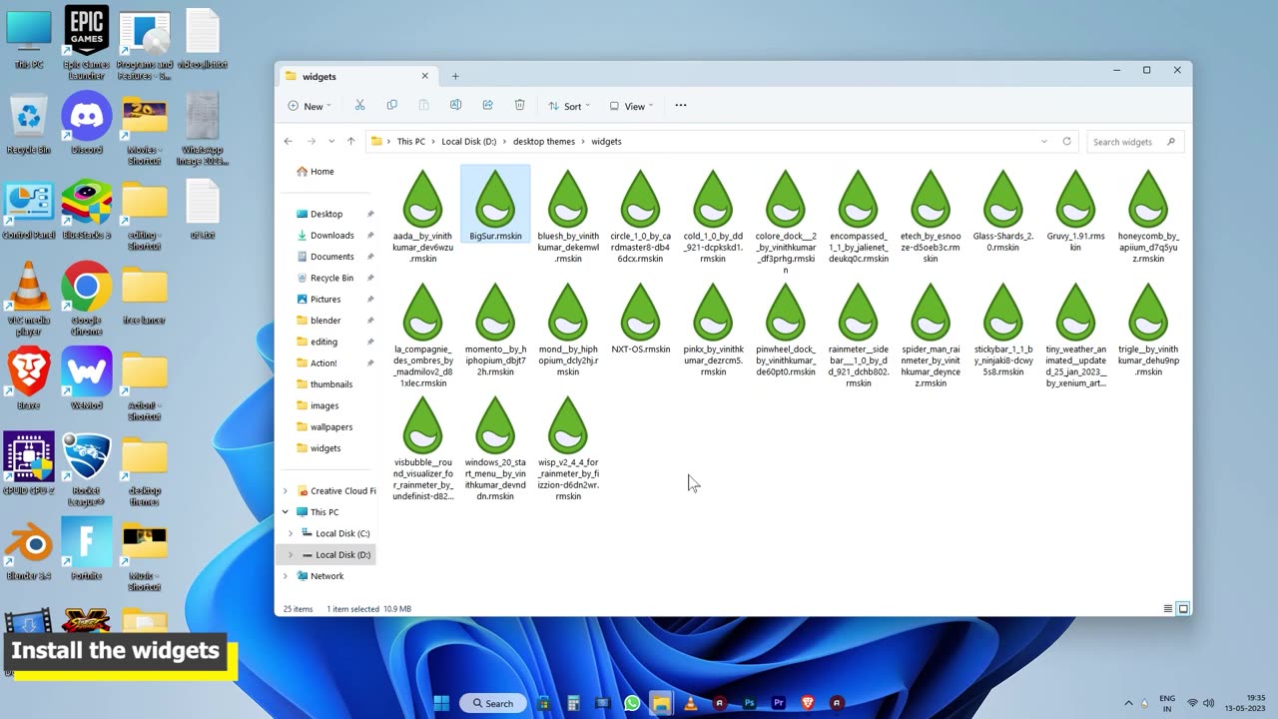The height and width of the screenshot is (719, 1278).
Task: Open the address bar history dropdown
Action: tap(1044, 142)
